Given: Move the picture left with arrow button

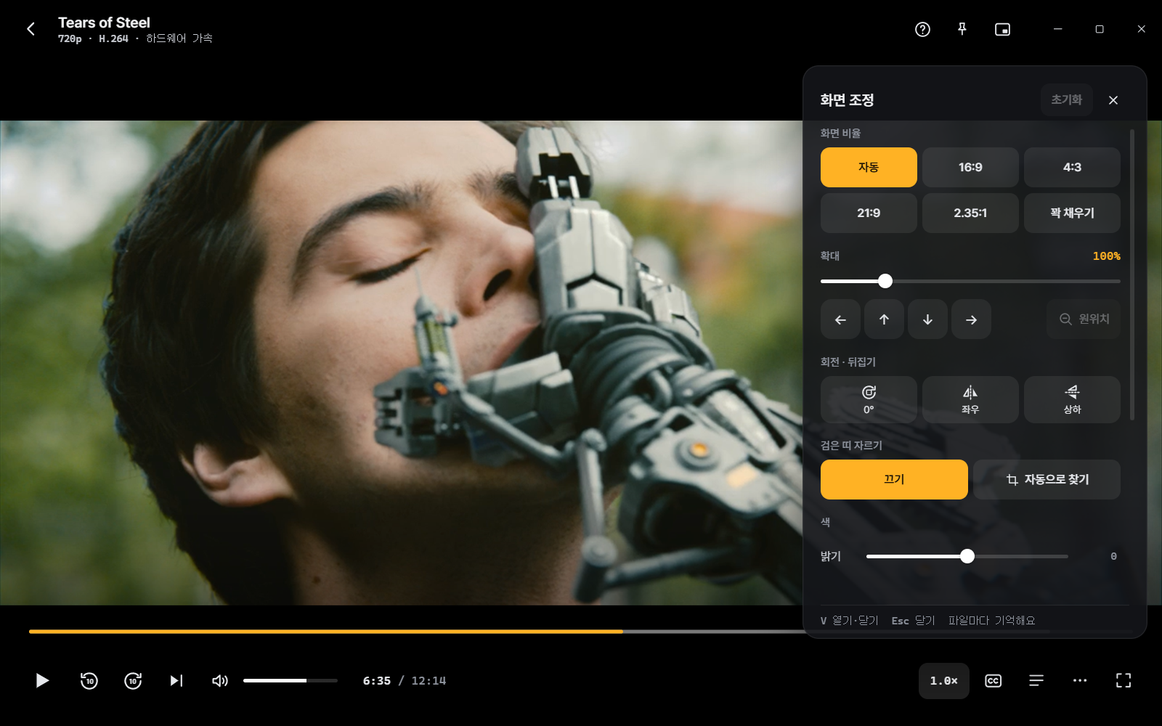Looking at the screenshot, I should pyautogui.click(x=840, y=319).
